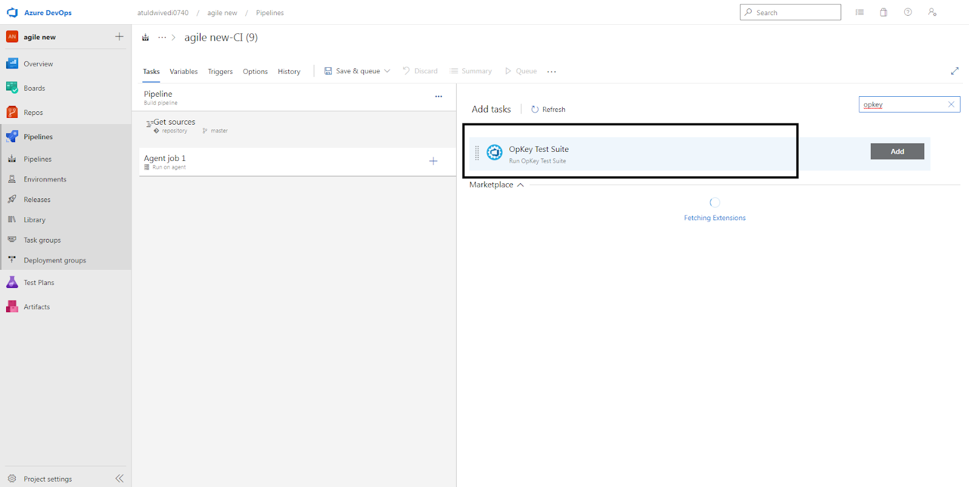Click the OpKey Test Suite task icon
This screenshot has height=487, width=969.
tap(495, 152)
